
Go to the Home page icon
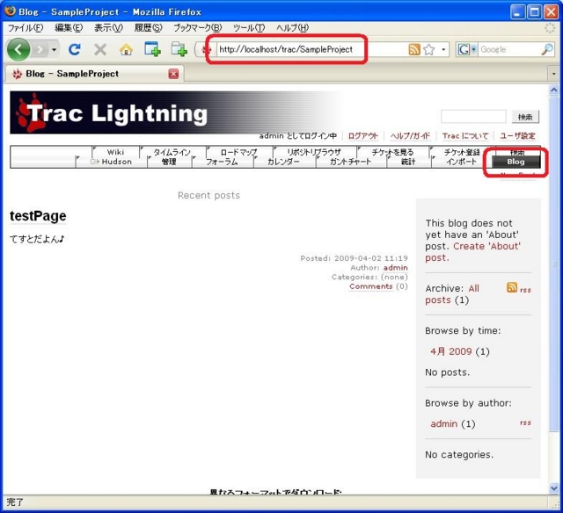click(126, 49)
